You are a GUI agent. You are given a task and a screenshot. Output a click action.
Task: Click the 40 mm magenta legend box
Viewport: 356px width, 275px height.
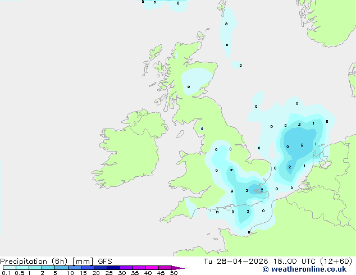[152, 268]
